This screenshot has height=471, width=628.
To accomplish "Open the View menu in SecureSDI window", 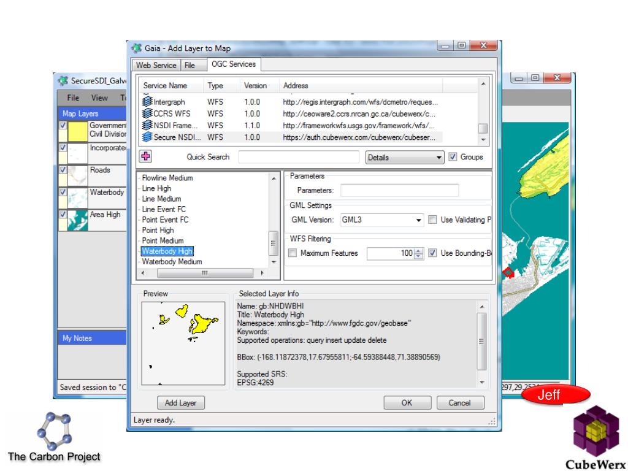I will coord(99,98).
